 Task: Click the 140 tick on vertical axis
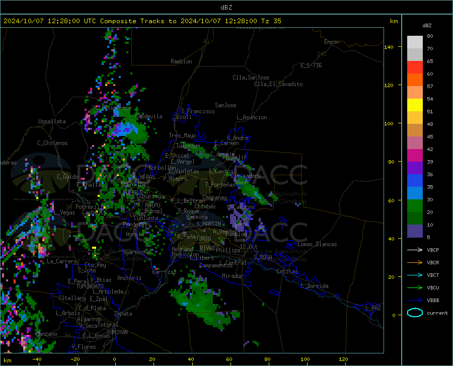[x=389, y=47]
